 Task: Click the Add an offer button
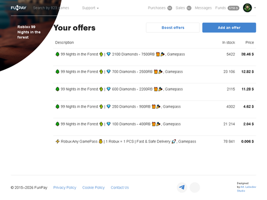229,28
